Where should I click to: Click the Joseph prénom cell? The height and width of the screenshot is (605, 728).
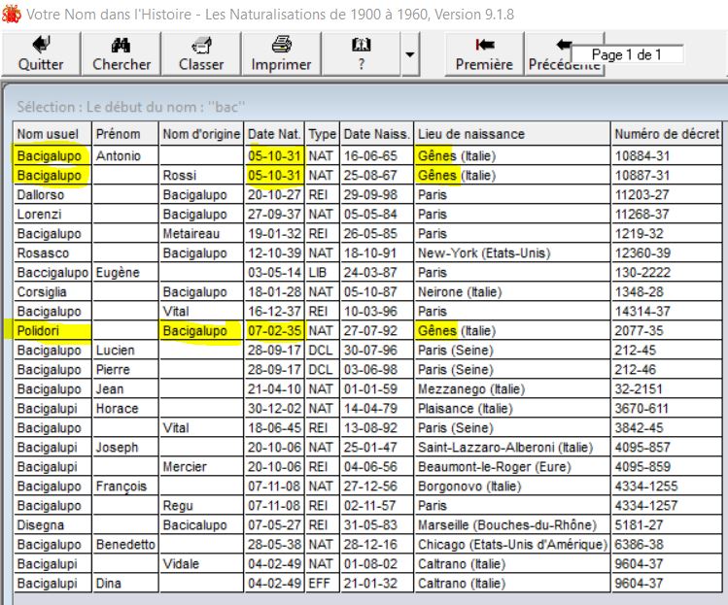tap(125, 448)
